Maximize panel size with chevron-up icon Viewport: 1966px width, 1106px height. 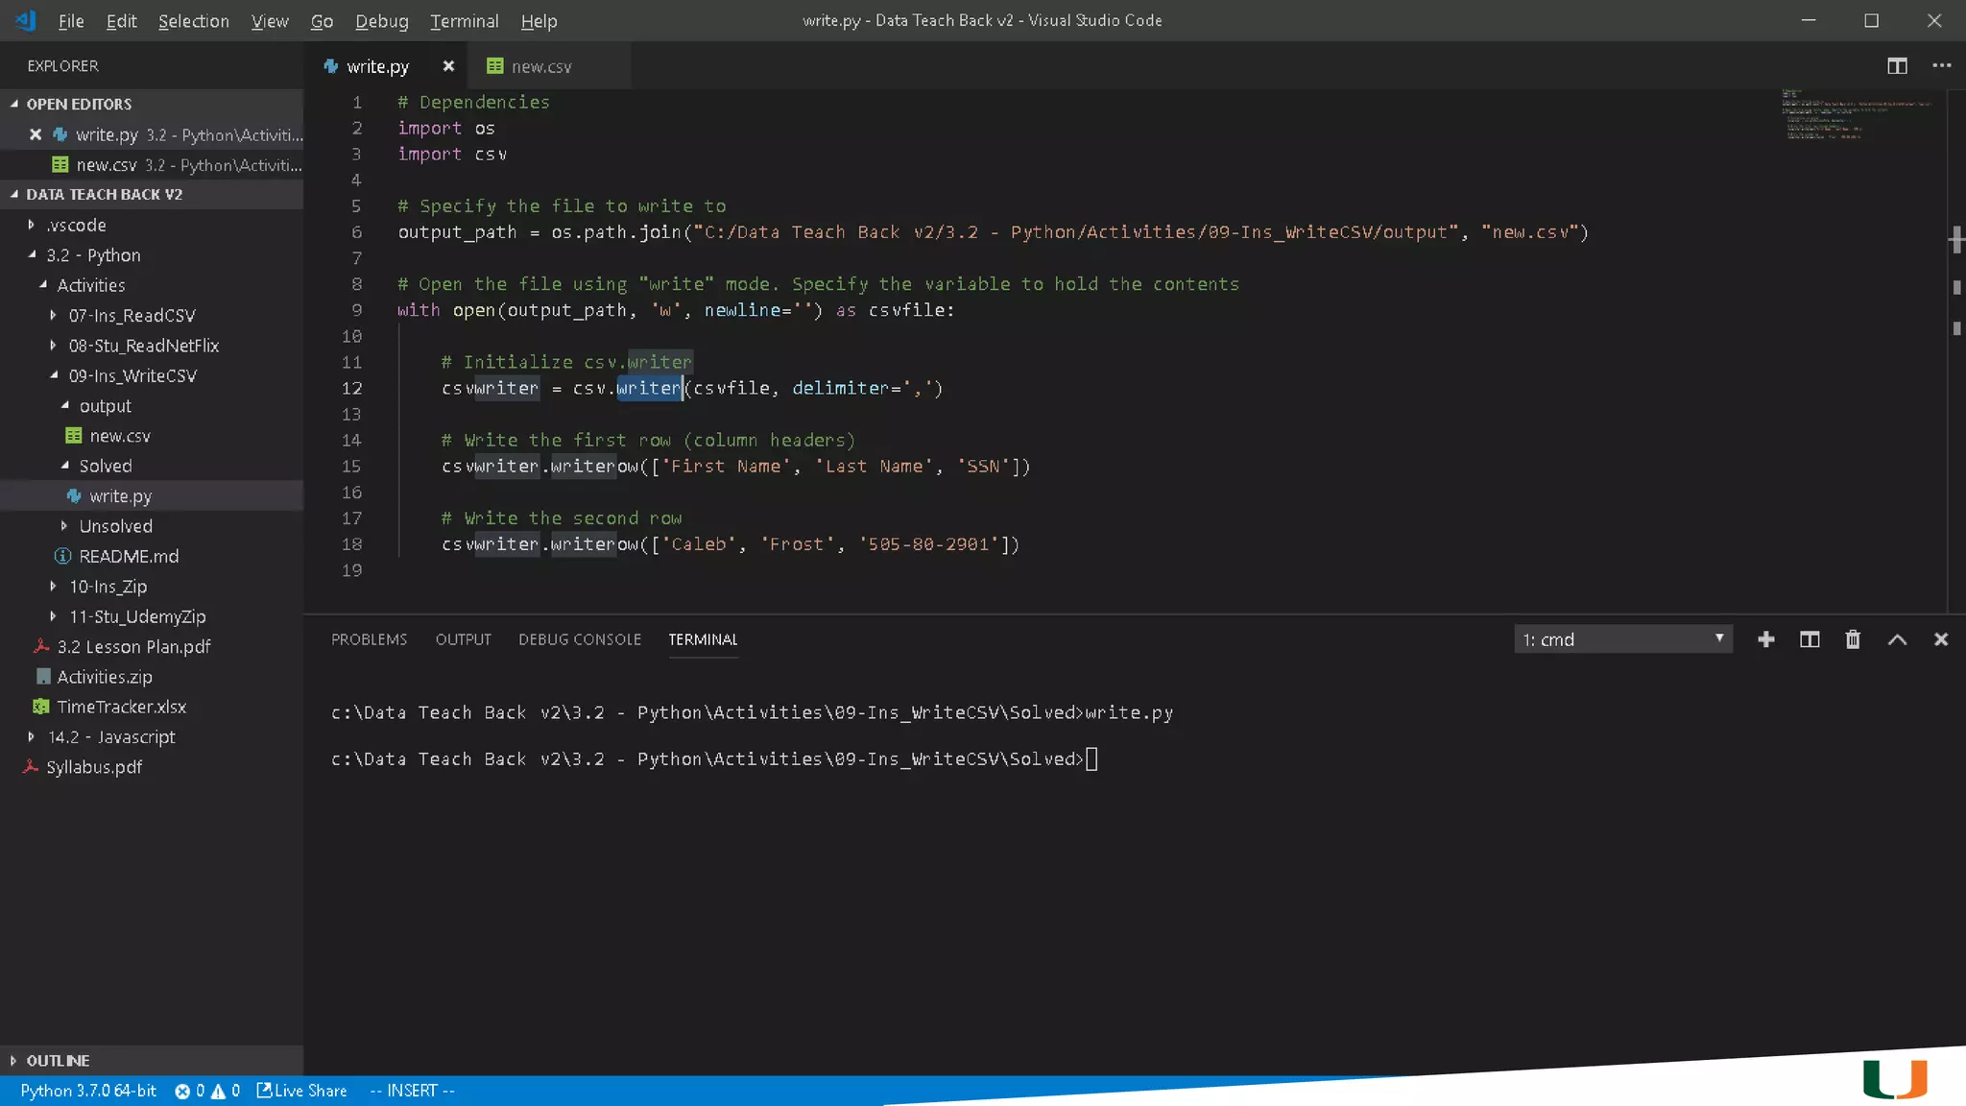pos(1897,639)
